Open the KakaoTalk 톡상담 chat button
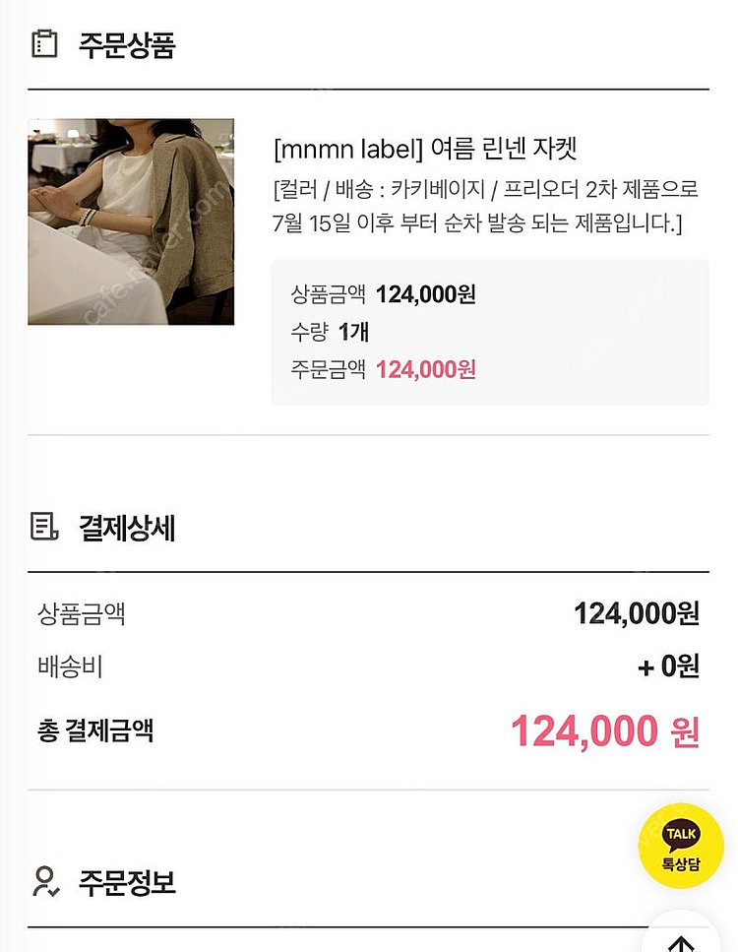This screenshot has width=738, height=952. [681, 847]
